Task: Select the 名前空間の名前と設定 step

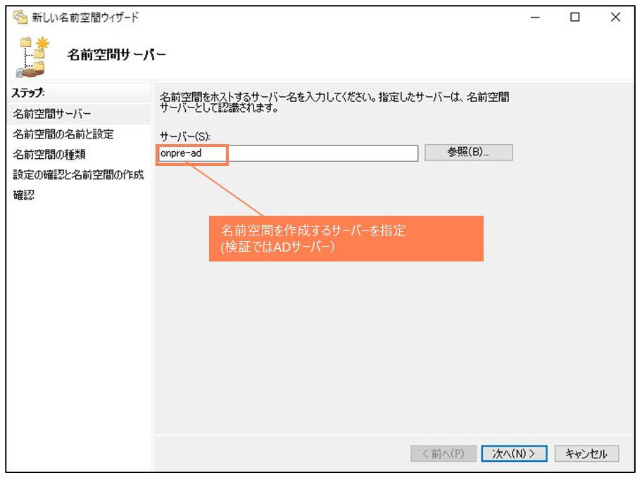Action: tap(63, 134)
